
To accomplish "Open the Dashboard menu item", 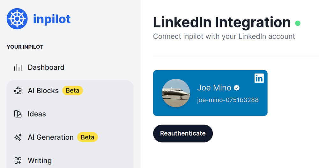I will click(x=46, y=67).
